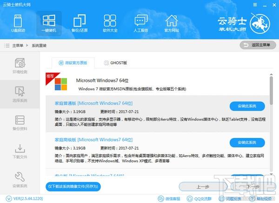Image resolution: width=279 pixels, height=203 pixels.
Task: Switch to the GHOST版 tab
Action: click(115, 63)
